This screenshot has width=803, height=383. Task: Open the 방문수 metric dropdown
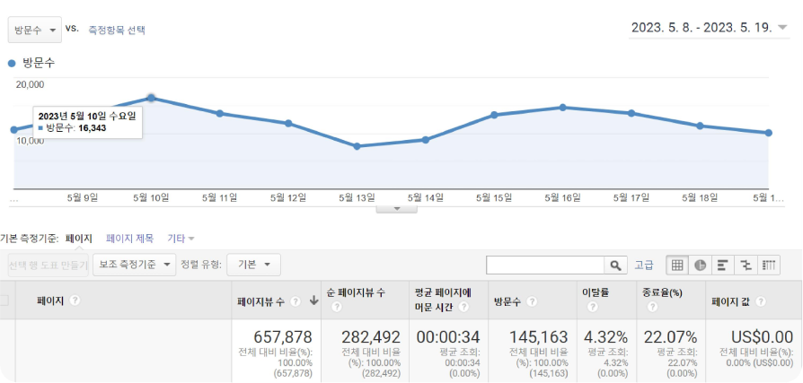35,30
